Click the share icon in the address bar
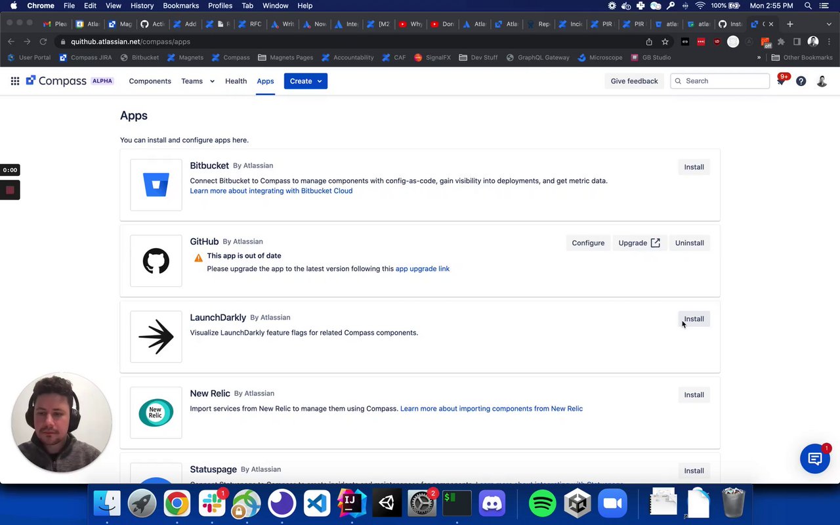Viewport: 840px width, 525px height. (649, 41)
